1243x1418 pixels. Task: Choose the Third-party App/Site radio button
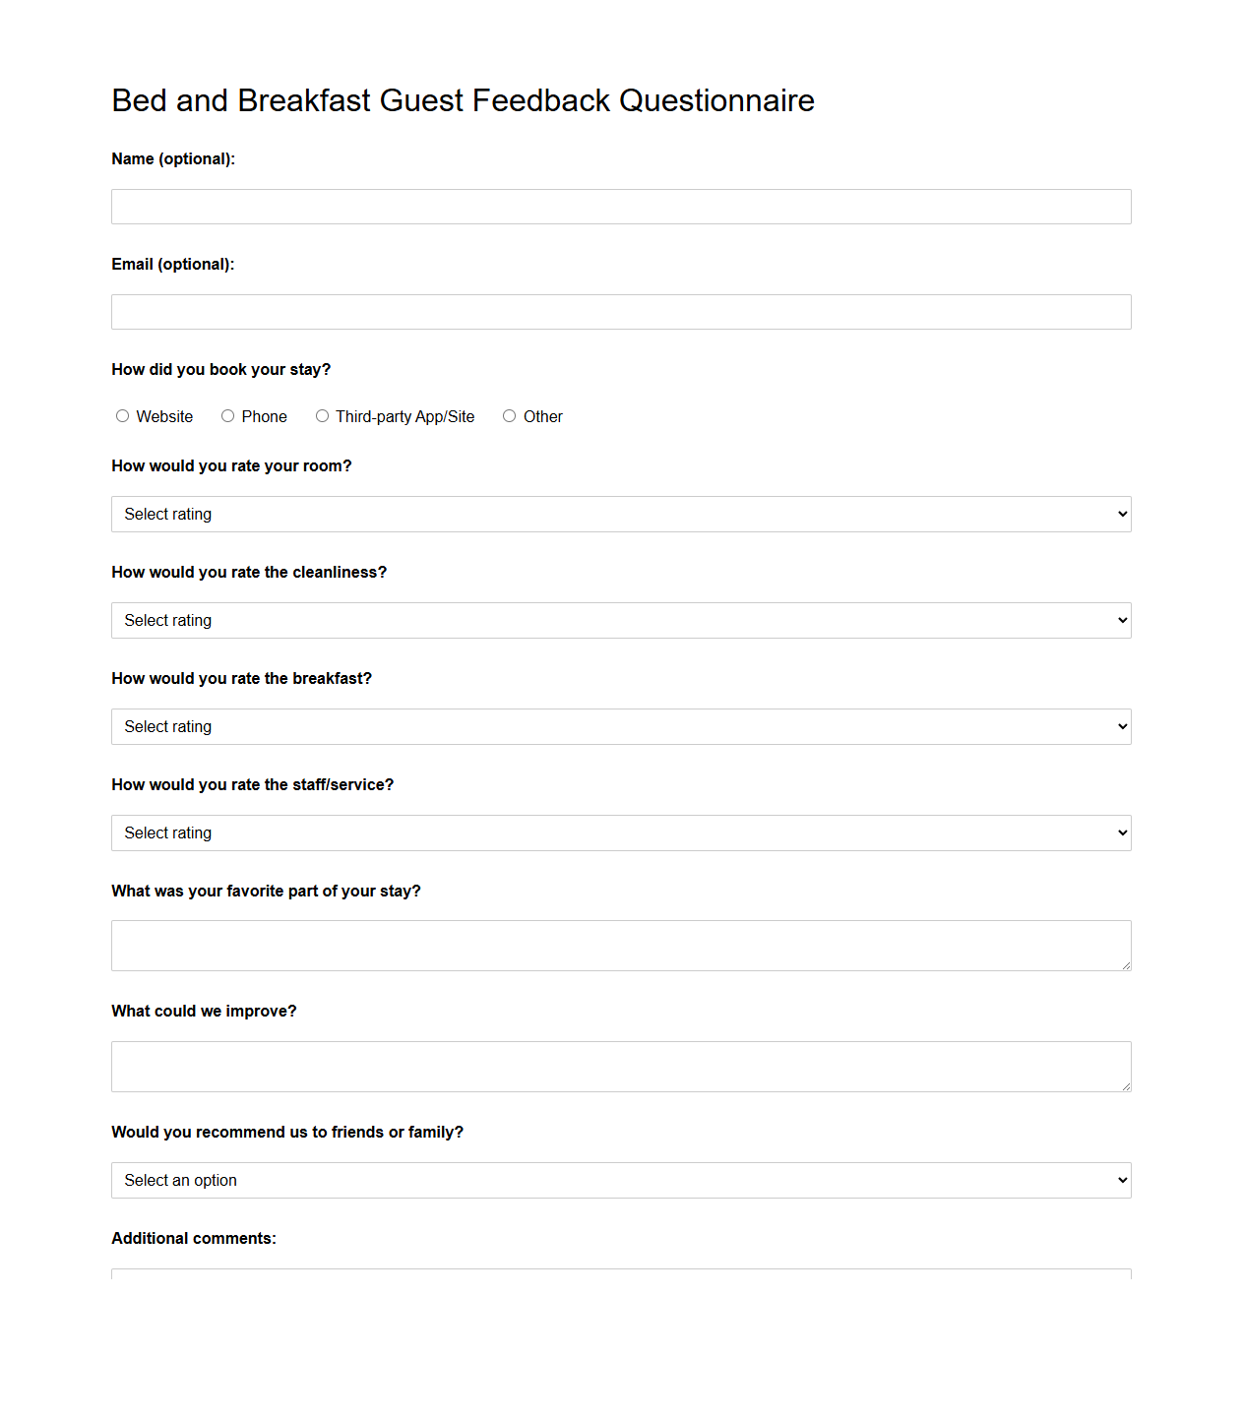click(322, 415)
